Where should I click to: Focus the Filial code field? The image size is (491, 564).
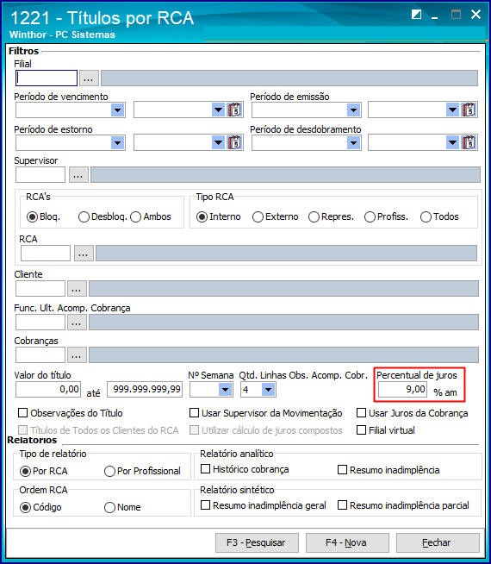tap(47, 78)
